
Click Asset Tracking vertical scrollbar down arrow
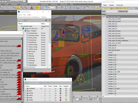50,65
